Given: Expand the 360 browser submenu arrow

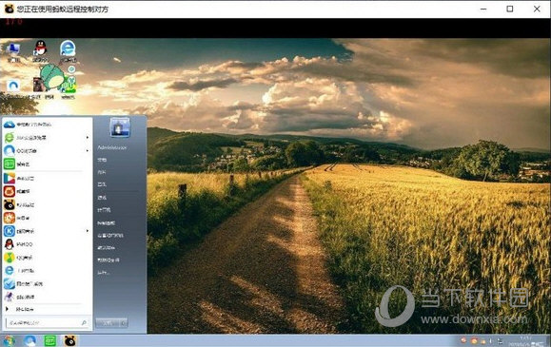Looking at the screenshot, I should (x=88, y=137).
